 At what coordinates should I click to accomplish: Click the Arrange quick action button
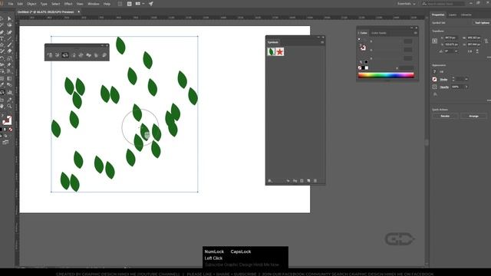pos(473,116)
